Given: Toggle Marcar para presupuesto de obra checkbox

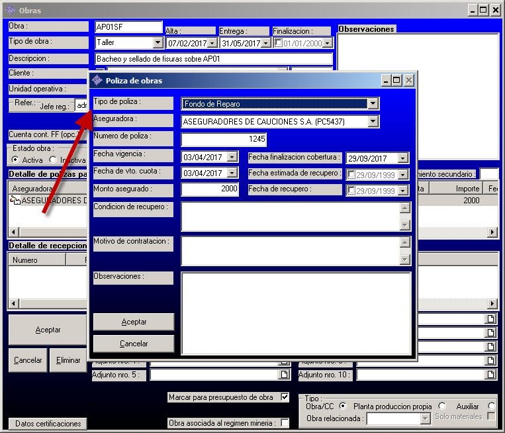Looking at the screenshot, I should click(x=285, y=397).
